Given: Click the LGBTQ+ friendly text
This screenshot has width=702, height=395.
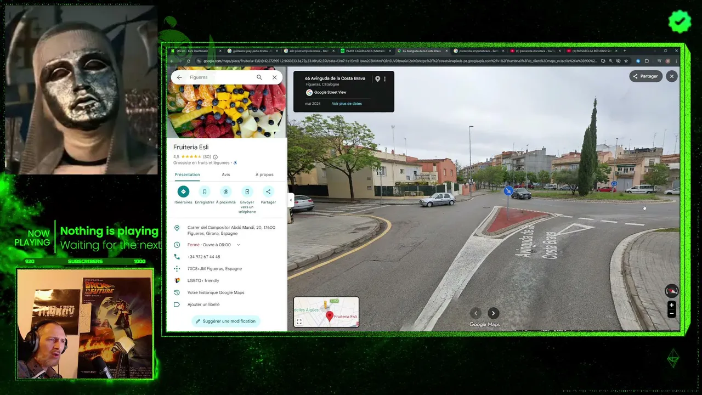Looking at the screenshot, I should (x=203, y=280).
